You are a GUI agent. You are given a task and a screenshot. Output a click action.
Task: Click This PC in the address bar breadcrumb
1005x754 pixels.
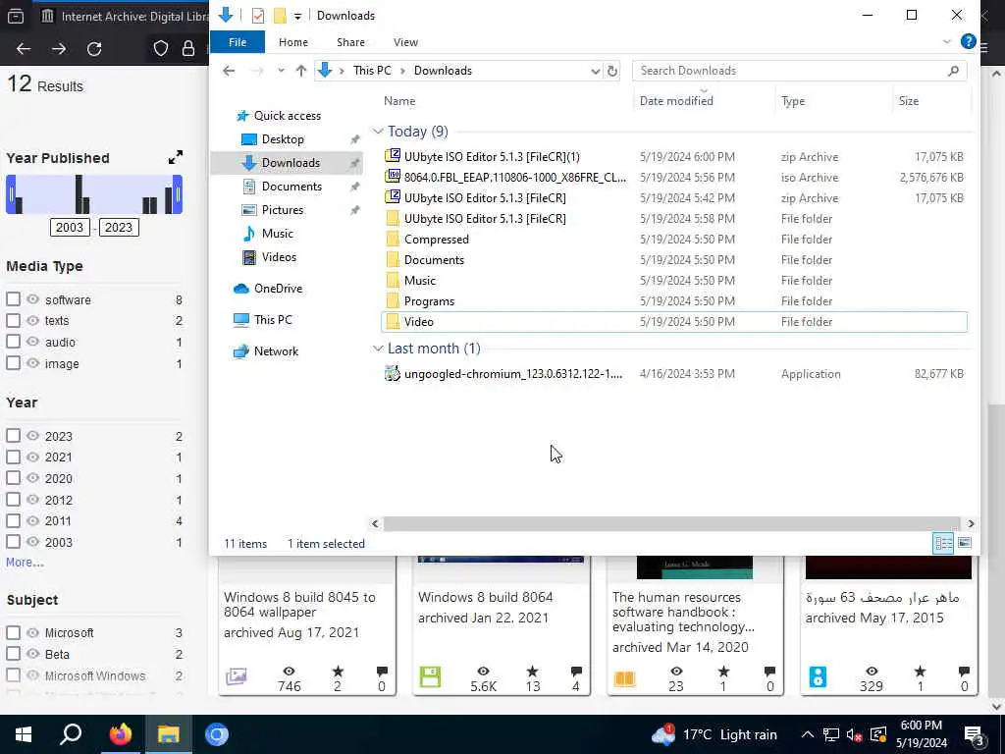pos(372,71)
